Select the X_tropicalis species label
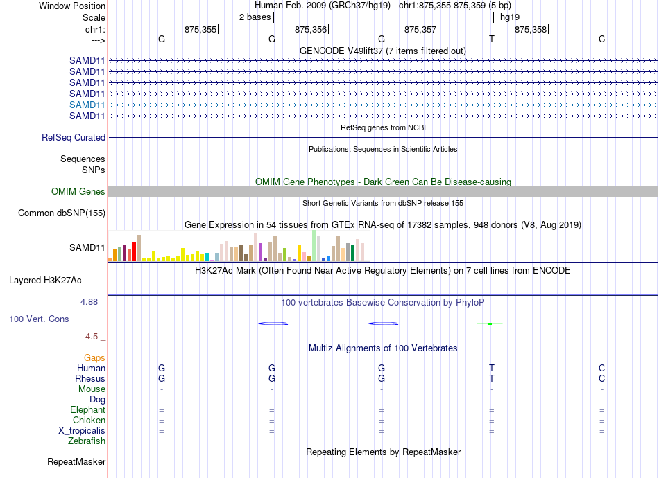This screenshot has width=659, height=478. (82, 431)
